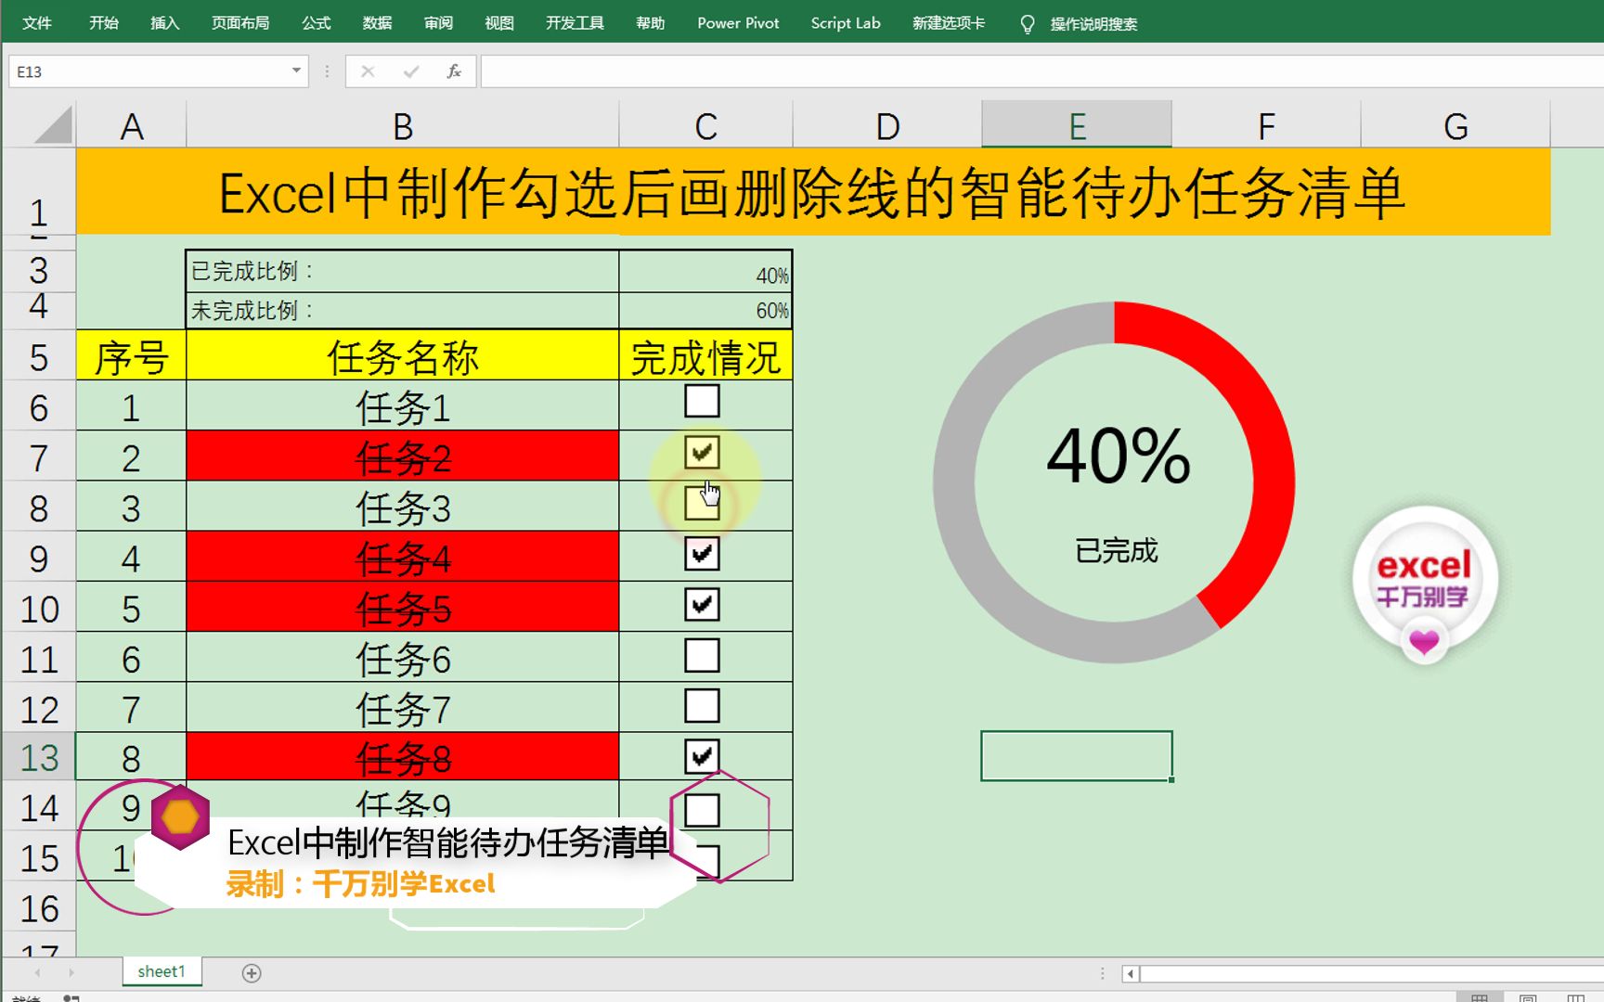
Task: Click the excel 千万别学 logo badge
Action: tap(1424, 584)
